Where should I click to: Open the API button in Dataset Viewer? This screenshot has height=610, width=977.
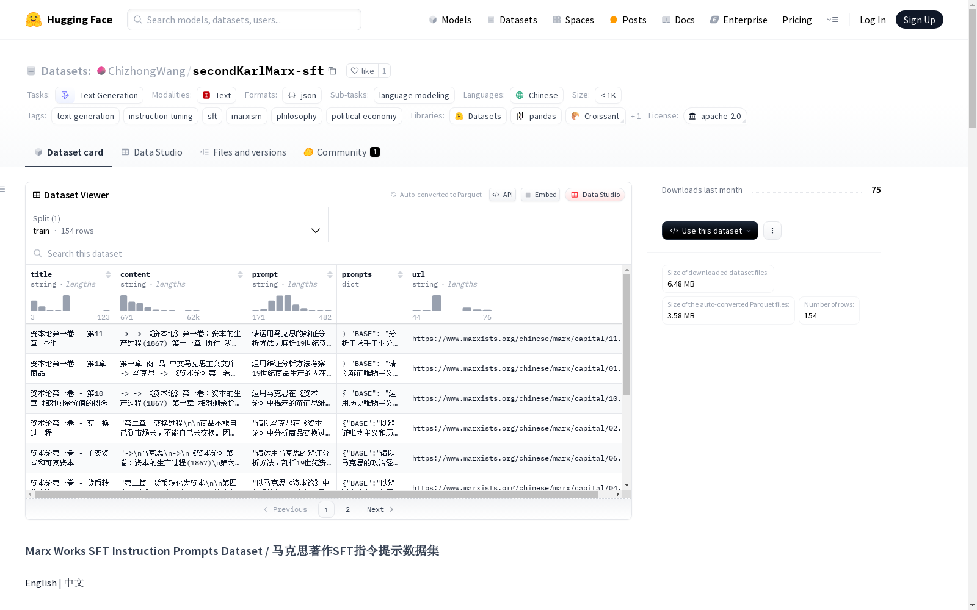click(503, 195)
